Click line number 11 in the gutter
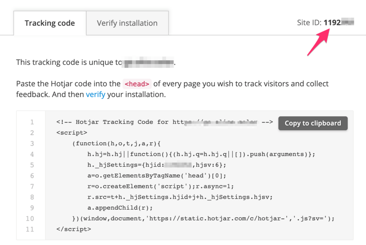This screenshot has height=245, width=366. (30, 229)
